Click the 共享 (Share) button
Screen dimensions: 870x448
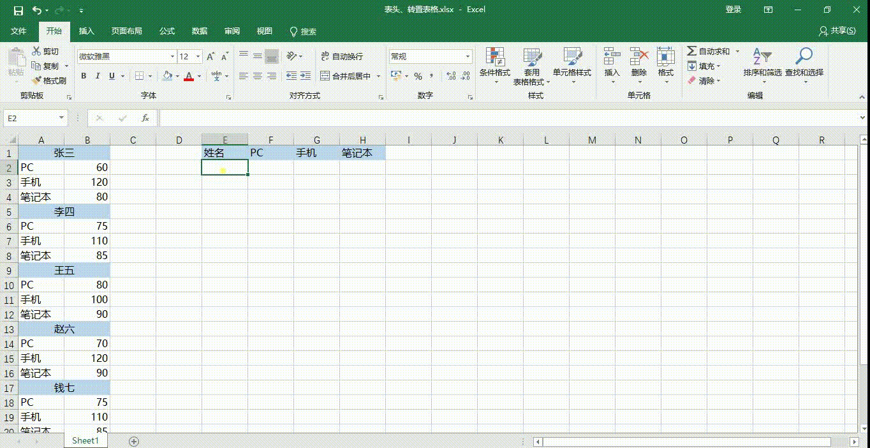pyautogui.click(x=837, y=31)
